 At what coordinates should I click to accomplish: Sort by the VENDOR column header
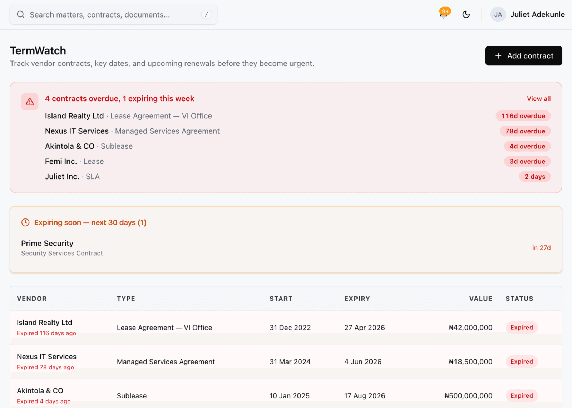(x=32, y=299)
